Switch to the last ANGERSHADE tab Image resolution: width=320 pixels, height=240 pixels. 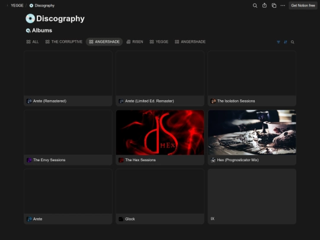tap(190, 42)
